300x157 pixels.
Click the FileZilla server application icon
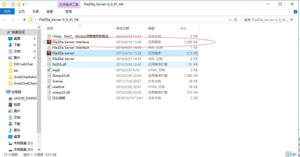[49, 53]
